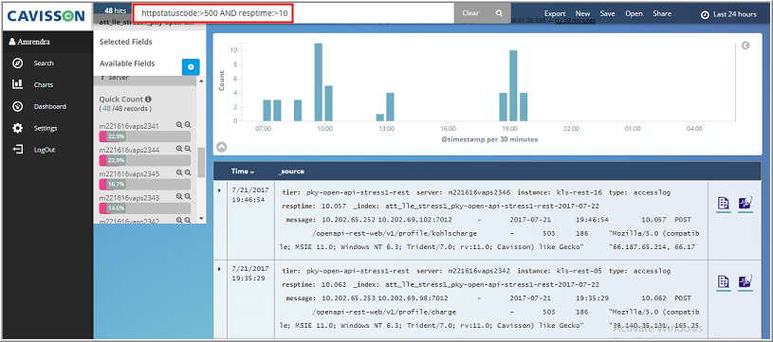Viewport: 773px width, 342px height.
Task: Click fields panel scrollbar down arrow
Action: click(201, 218)
